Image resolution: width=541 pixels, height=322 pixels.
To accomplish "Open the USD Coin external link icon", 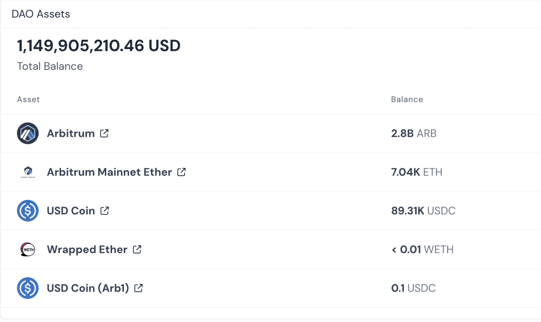I will [x=105, y=211].
